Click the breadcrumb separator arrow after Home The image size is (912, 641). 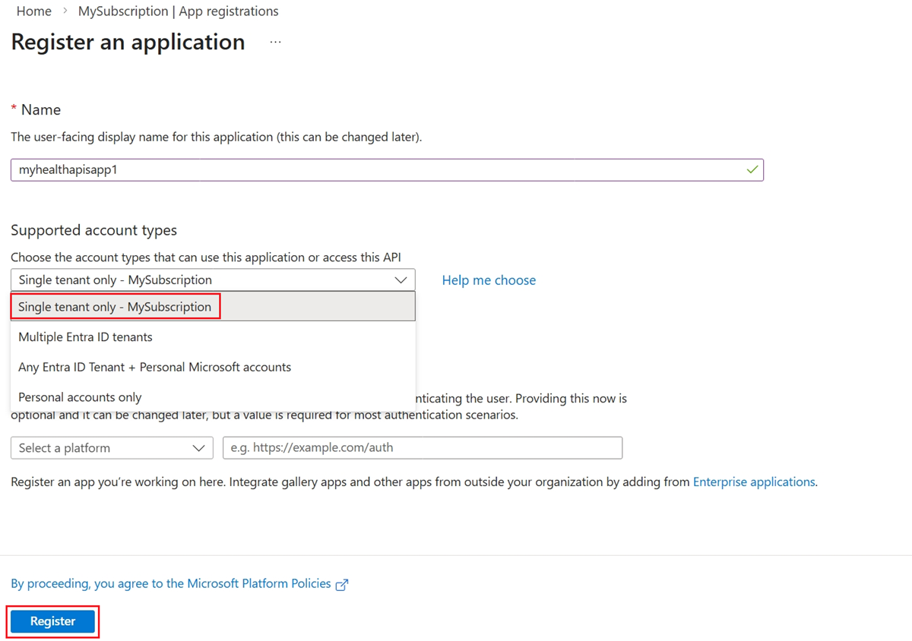click(x=65, y=11)
